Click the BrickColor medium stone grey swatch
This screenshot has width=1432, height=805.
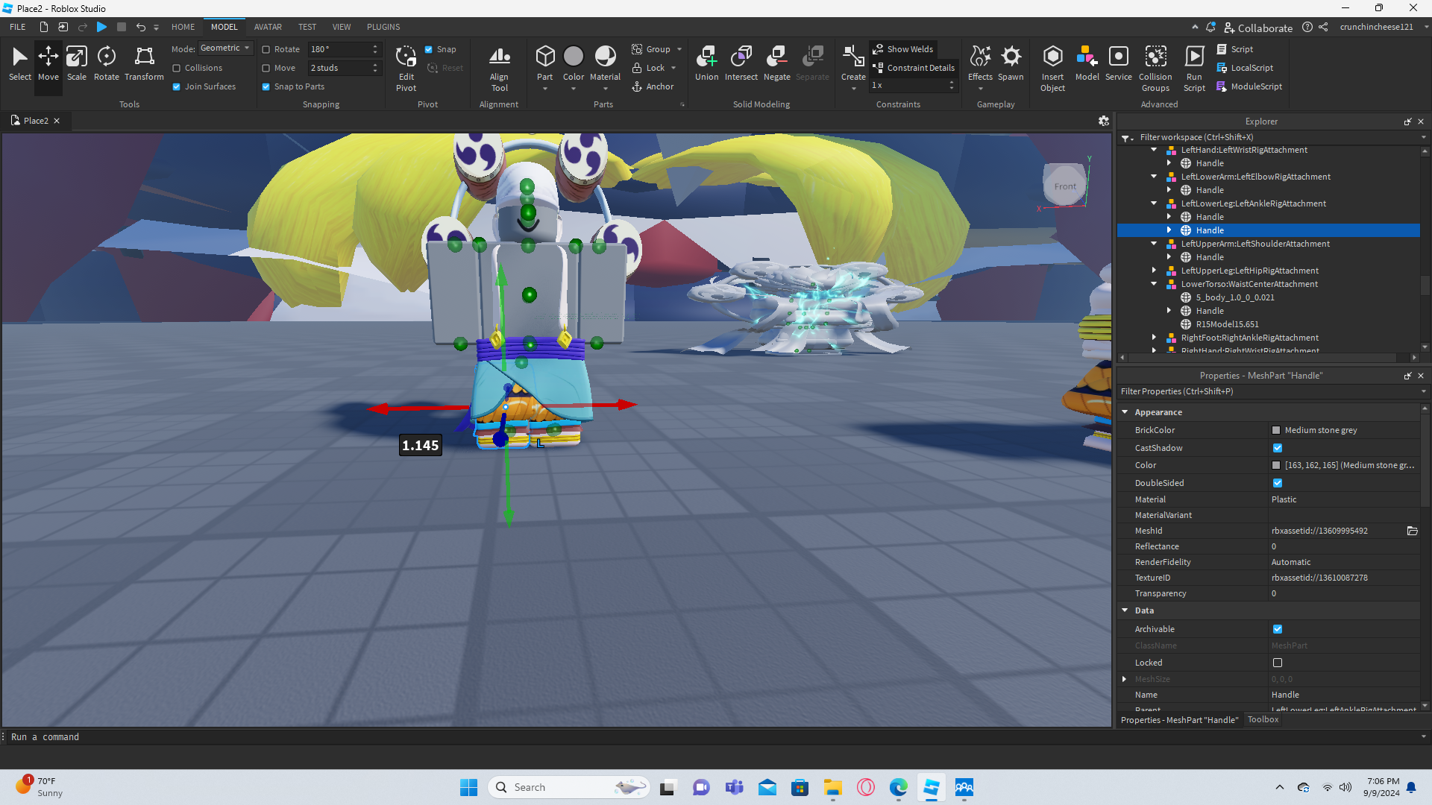[x=1276, y=430]
